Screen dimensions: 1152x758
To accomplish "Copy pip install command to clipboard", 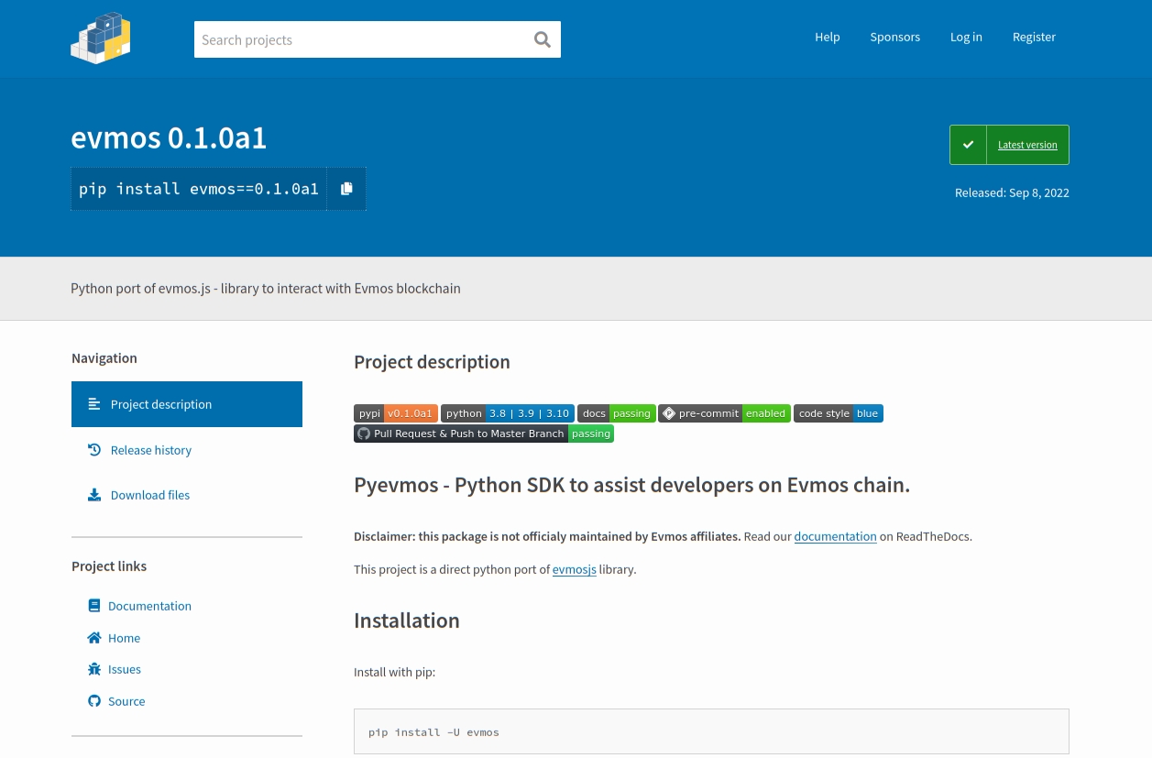I will pyautogui.click(x=346, y=189).
